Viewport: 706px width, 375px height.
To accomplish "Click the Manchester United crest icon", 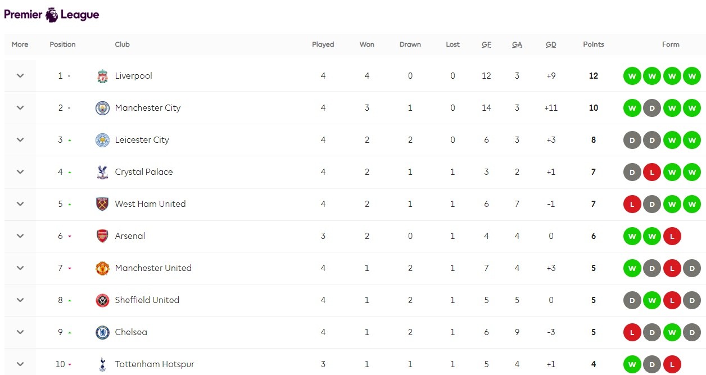I will pyautogui.click(x=102, y=268).
